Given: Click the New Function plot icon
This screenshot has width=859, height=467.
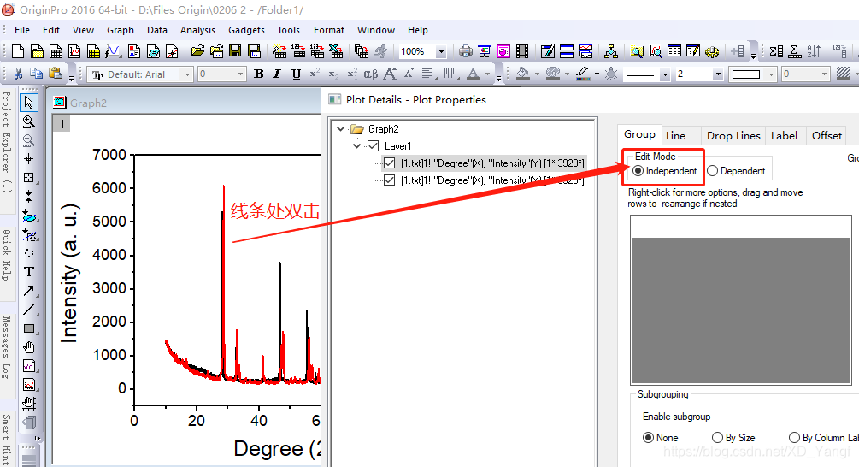Looking at the screenshot, I should point(113,51).
